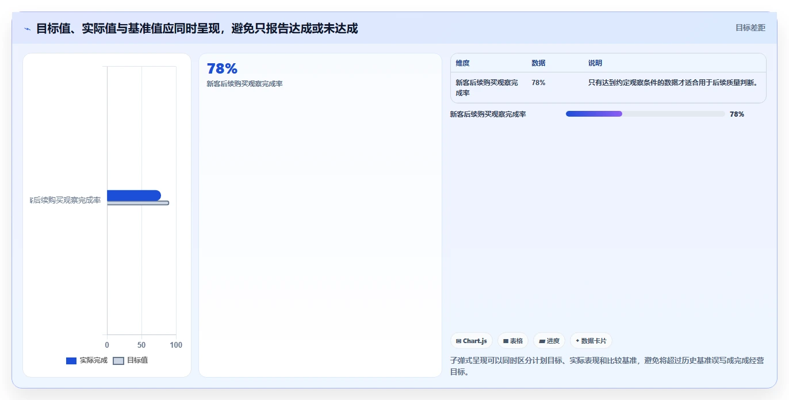Image resolution: width=789 pixels, height=400 pixels.
Task: Click the lightning icon beside the slide title
Action: tap(27, 29)
